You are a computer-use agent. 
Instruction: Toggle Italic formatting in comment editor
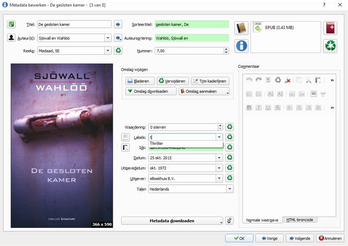coord(259,107)
